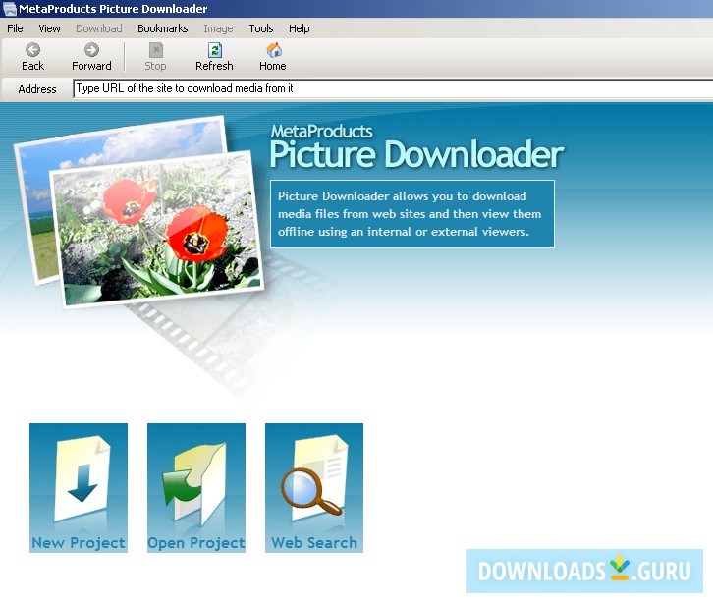Viewport: 713px width, 603px height.
Task: Click the Address label
Action: point(37,89)
